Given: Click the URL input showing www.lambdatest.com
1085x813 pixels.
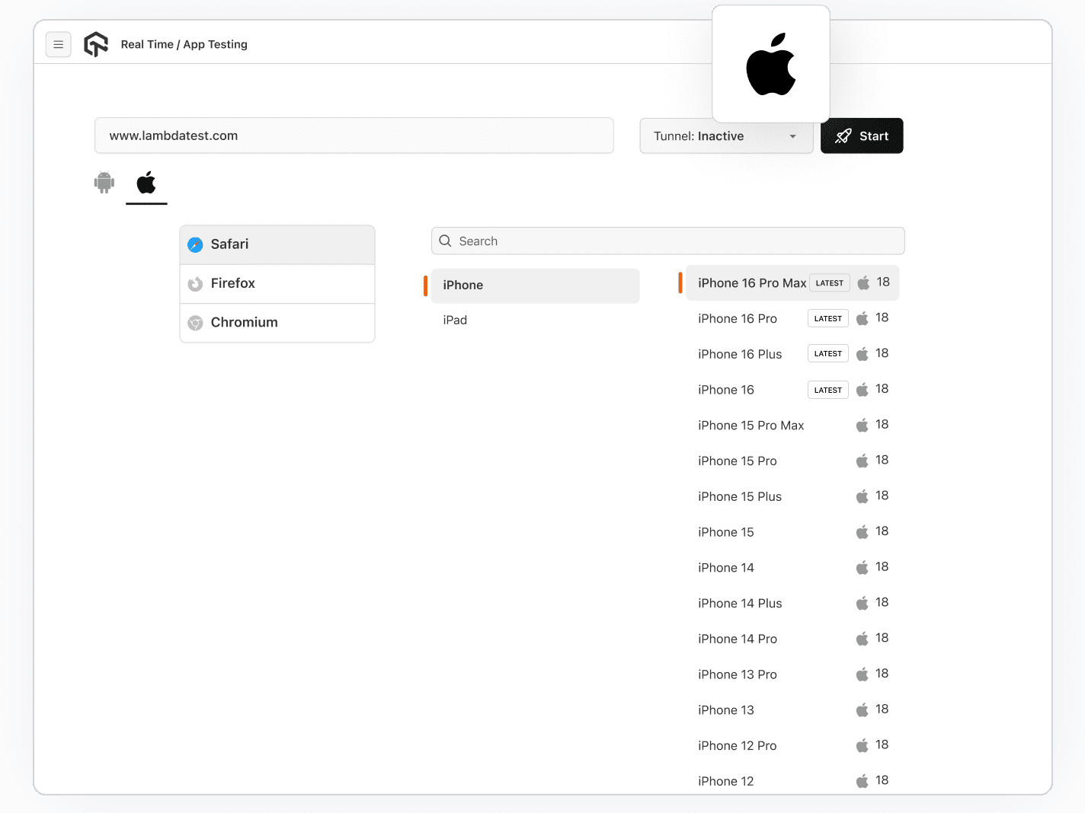Looking at the screenshot, I should tap(354, 135).
